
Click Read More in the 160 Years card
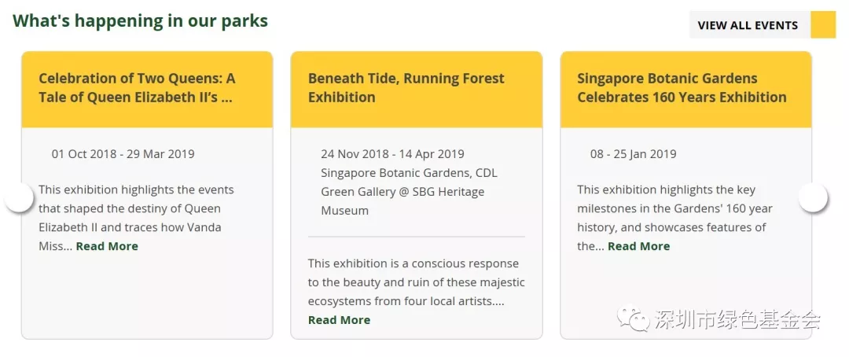[639, 246]
